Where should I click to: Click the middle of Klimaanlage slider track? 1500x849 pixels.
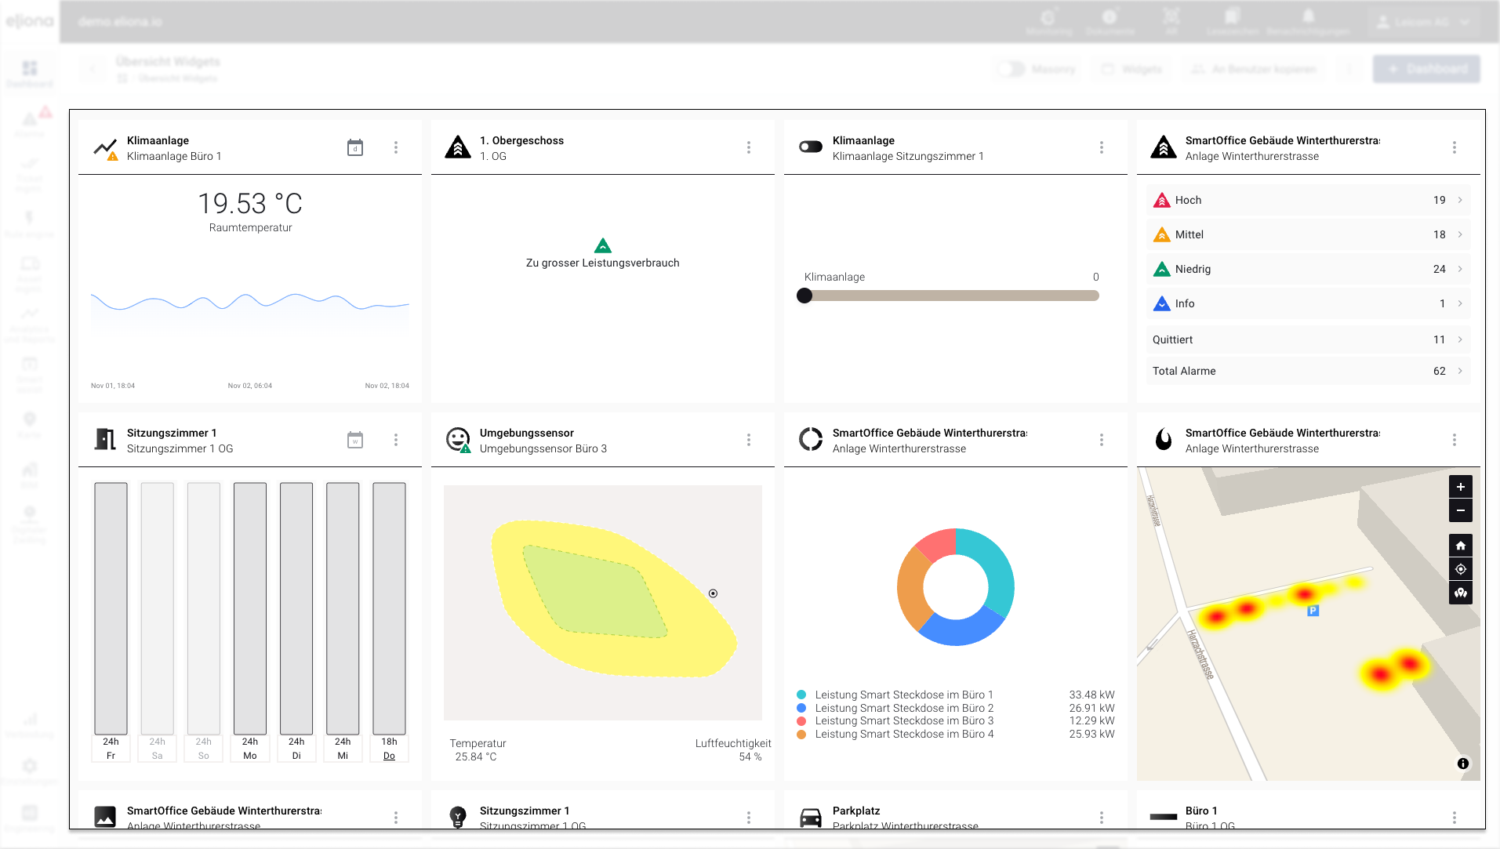952,296
